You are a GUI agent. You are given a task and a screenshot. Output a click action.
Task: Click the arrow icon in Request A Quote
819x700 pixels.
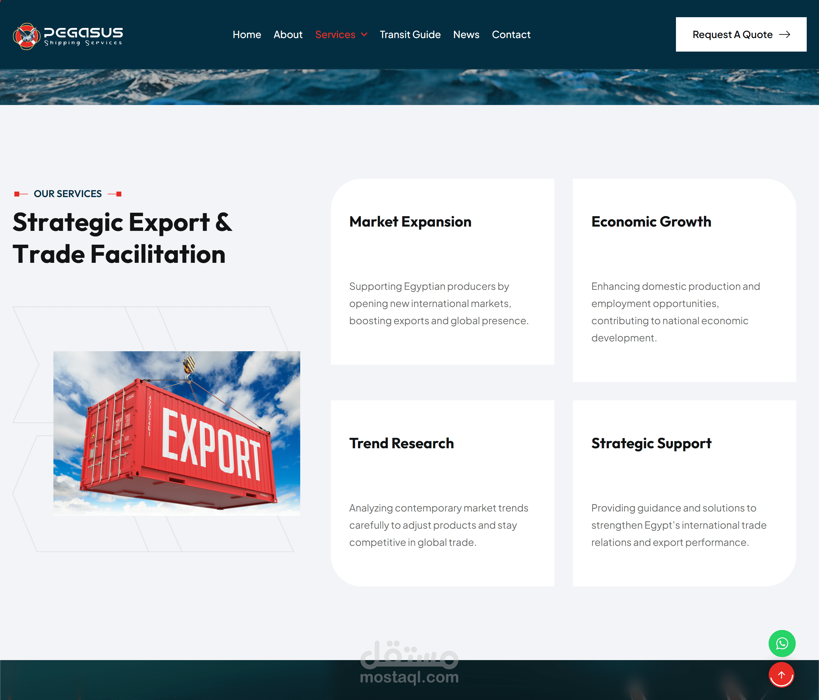[x=784, y=34]
